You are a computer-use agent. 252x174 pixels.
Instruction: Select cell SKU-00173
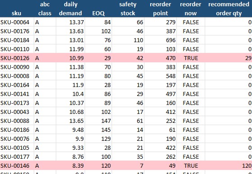coord(17,103)
